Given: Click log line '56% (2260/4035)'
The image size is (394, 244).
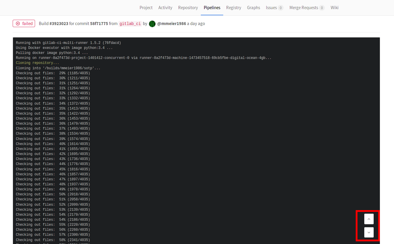Looking at the screenshot, I should click(x=53, y=230).
